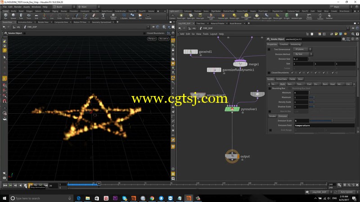Select the Spray Paint shelf tool
The width and height of the screenshot is (360, 202).
click(94, 16)
